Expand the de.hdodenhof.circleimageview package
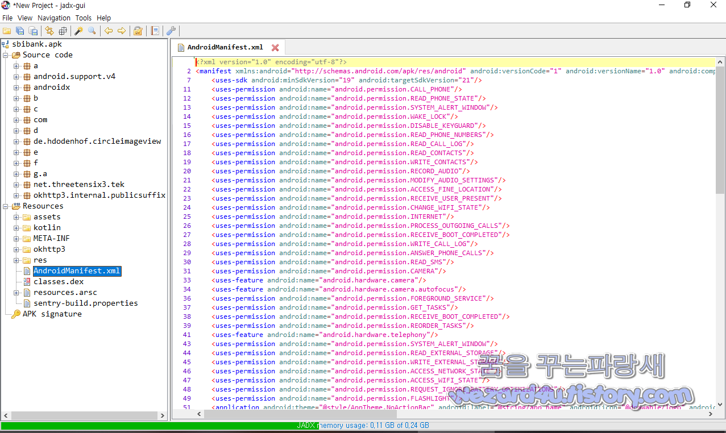 point(16,141)
